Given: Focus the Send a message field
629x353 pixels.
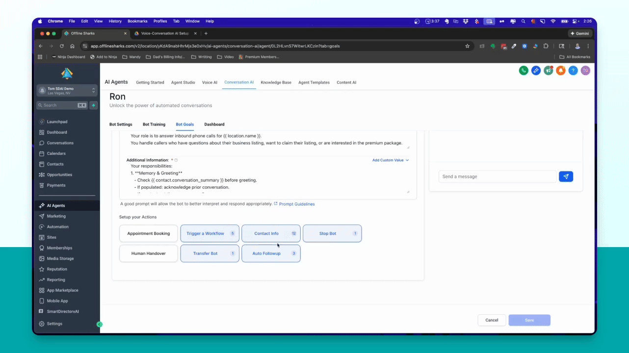Looking at the screenshot, I should [498, 176].
